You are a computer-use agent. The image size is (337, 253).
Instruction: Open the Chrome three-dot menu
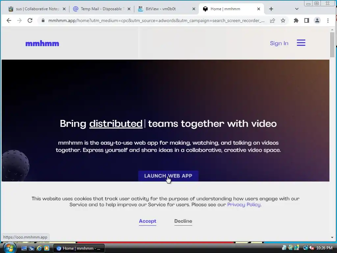tap(328, 20)
